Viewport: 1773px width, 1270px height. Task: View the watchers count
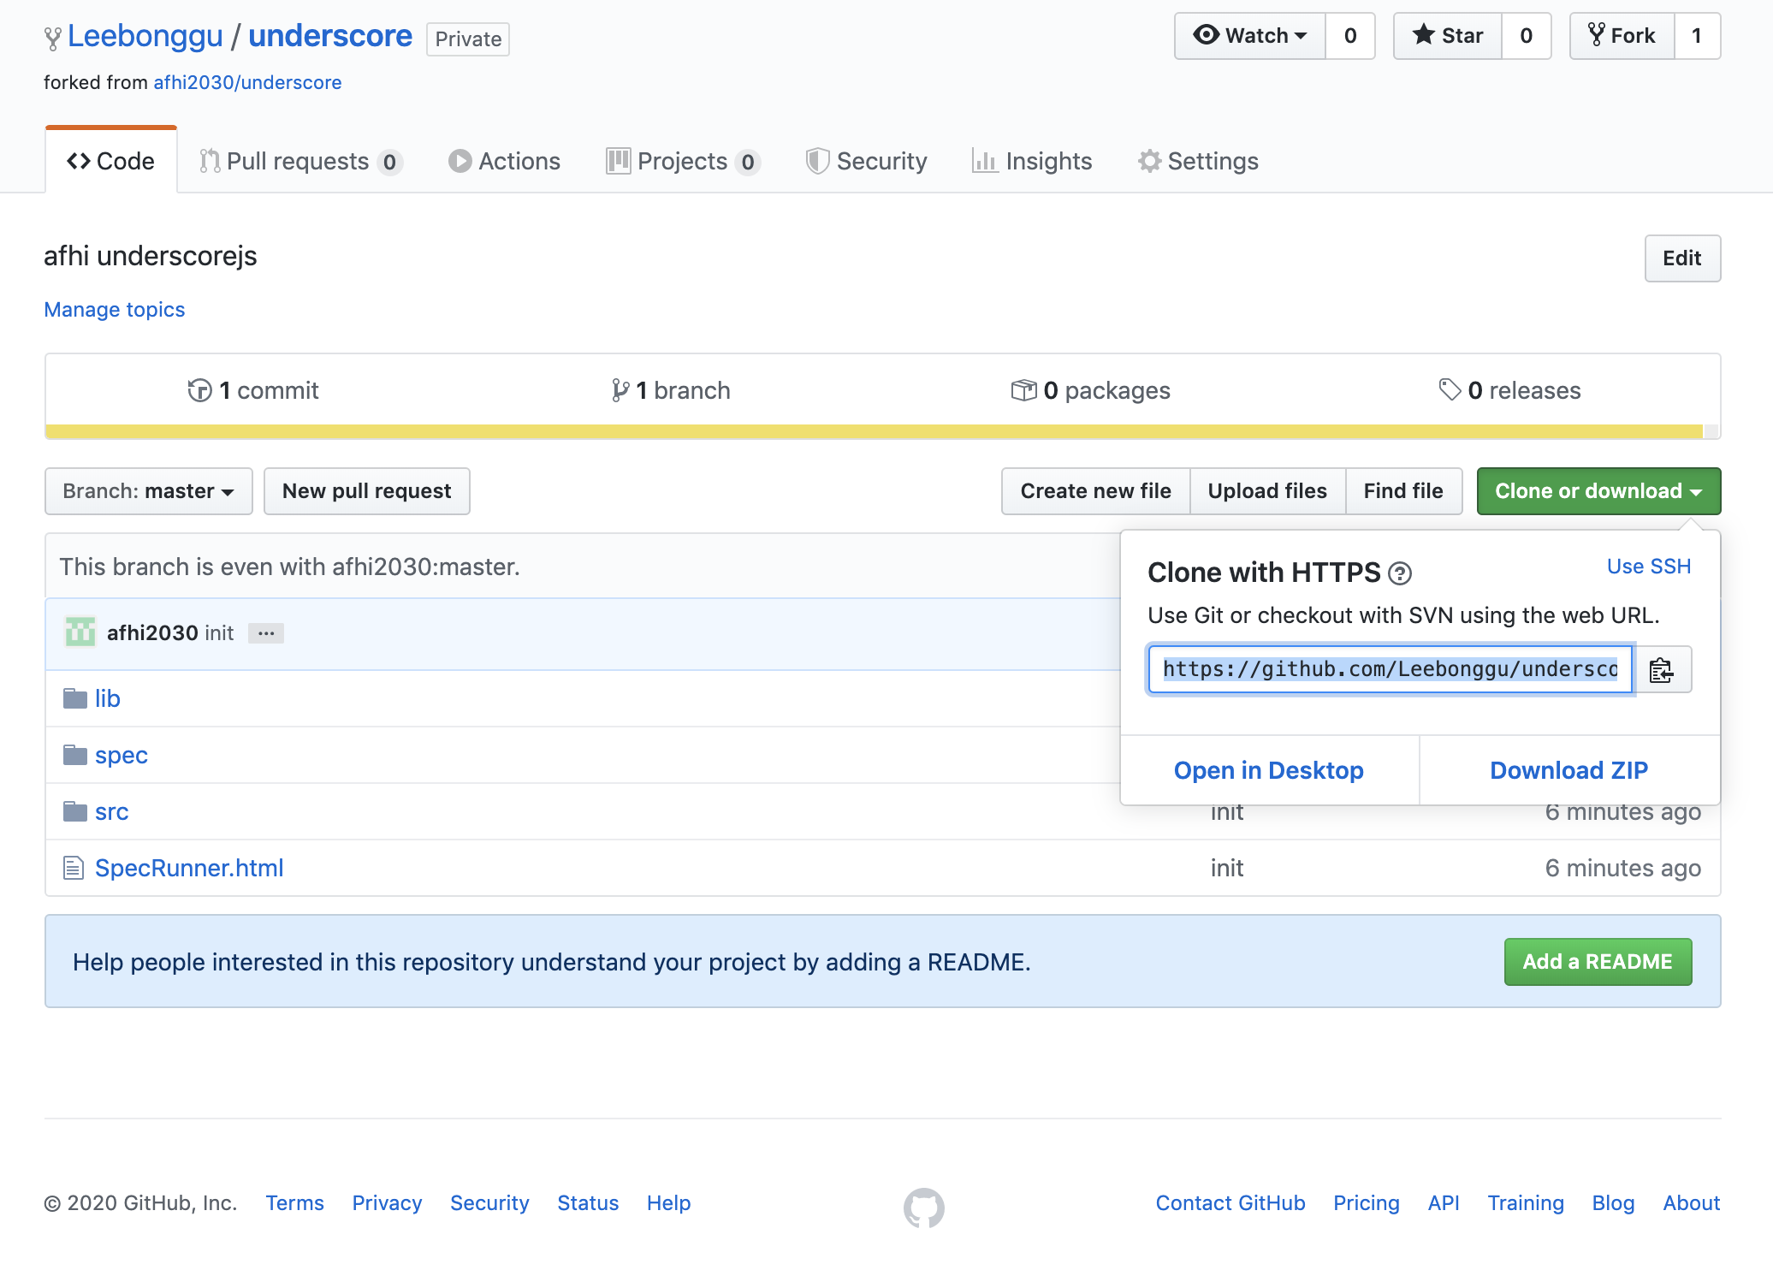pyautogui.click(x=1350, y=36)
